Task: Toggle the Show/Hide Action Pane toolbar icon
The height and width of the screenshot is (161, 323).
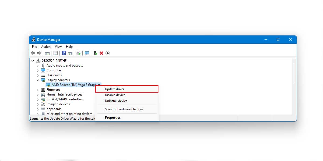Action: [70, 53]
